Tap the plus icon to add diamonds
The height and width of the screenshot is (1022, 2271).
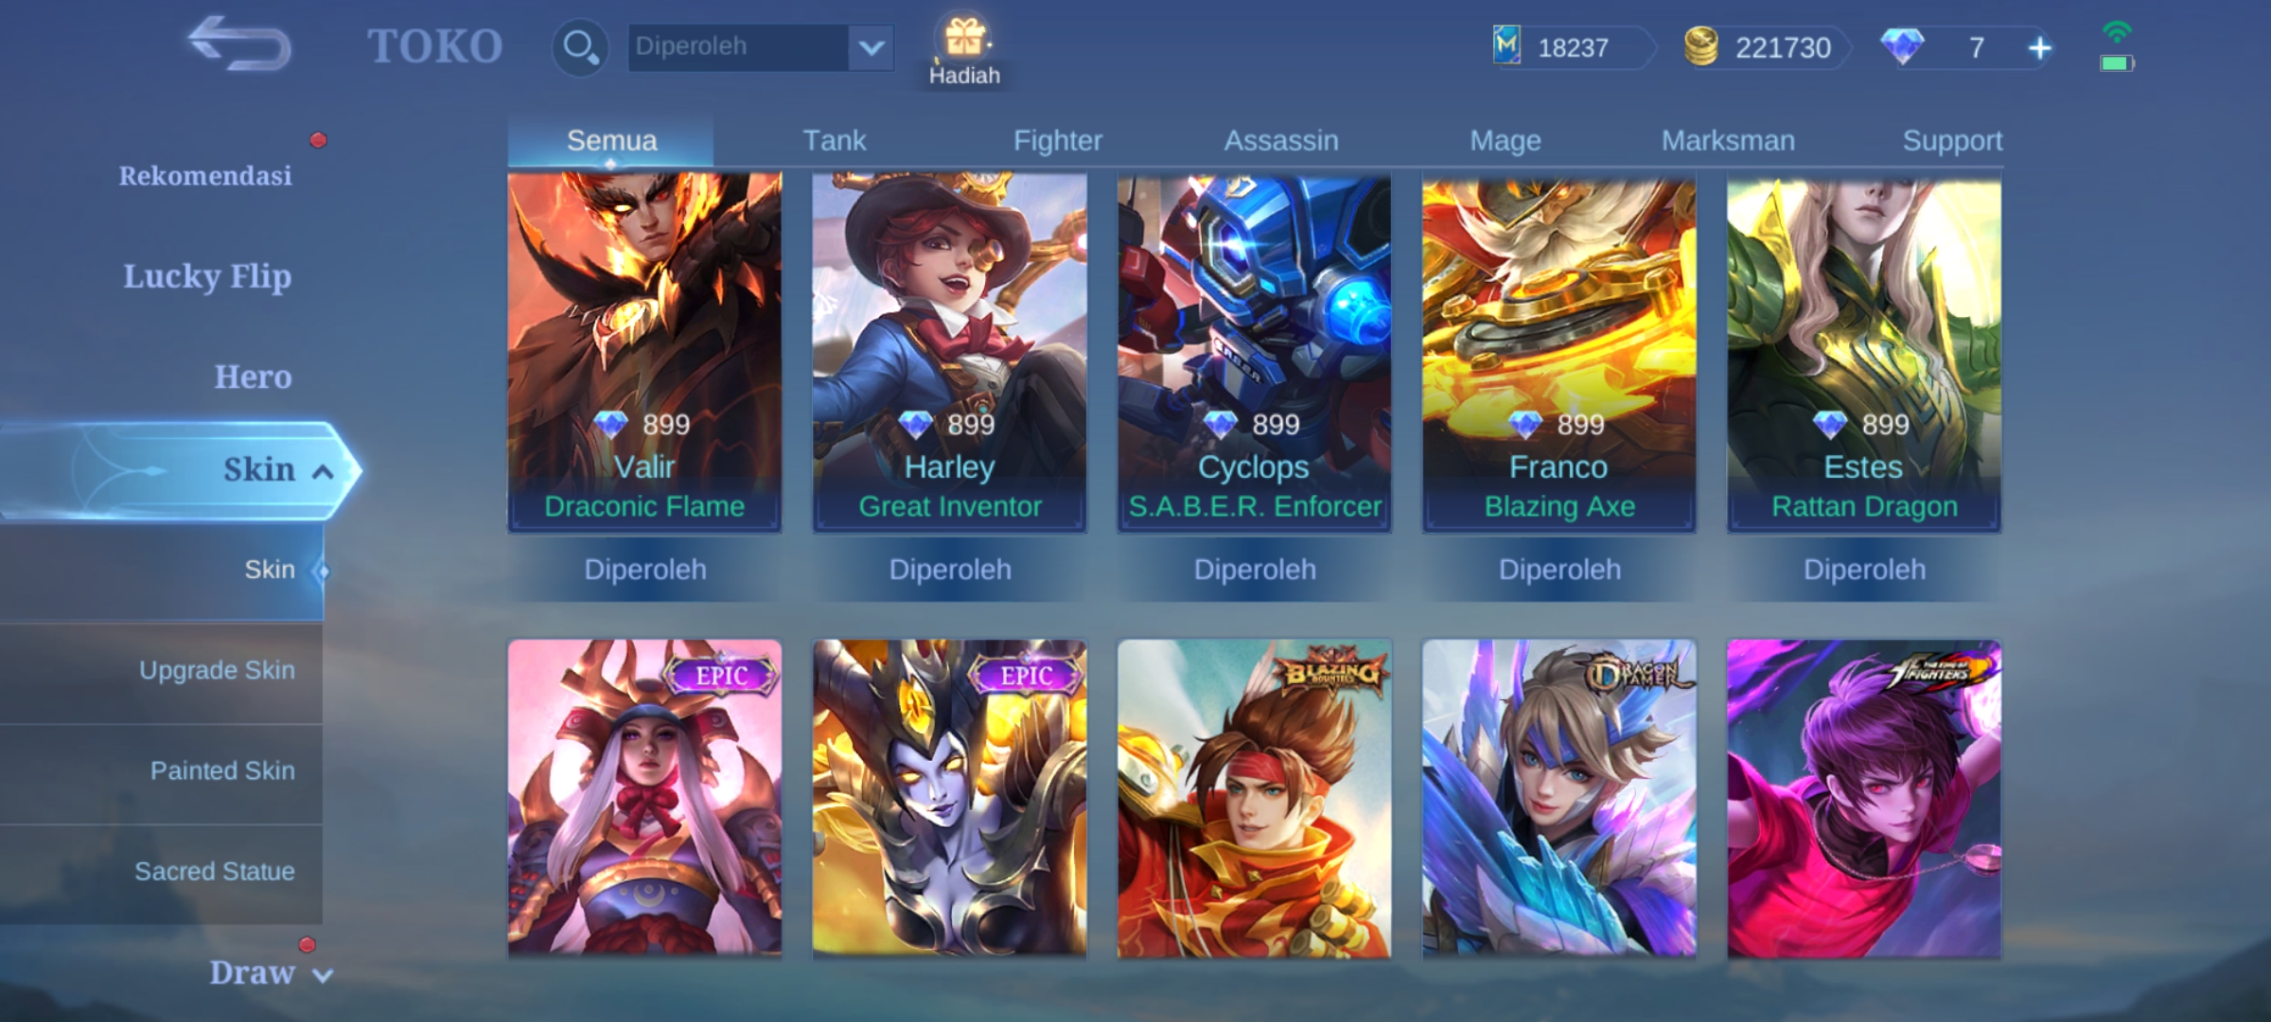coord(2040,48)
